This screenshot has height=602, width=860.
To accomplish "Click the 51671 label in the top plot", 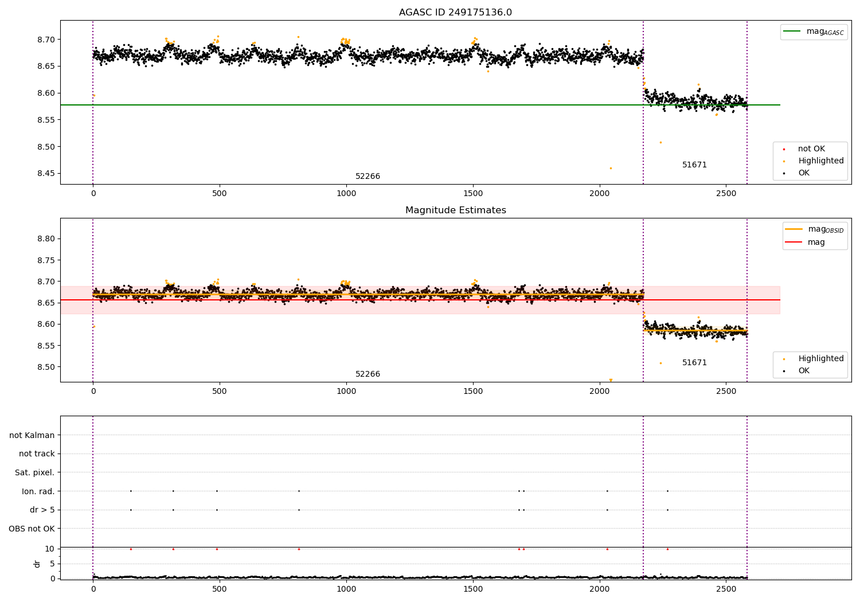I will [694, 165].
